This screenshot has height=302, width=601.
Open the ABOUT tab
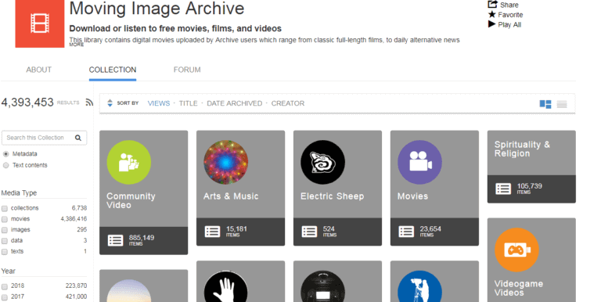(x=38, y=70)
